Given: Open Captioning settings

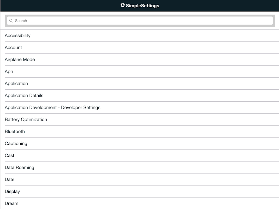Looking at the screenshot, I should (16, 143).
